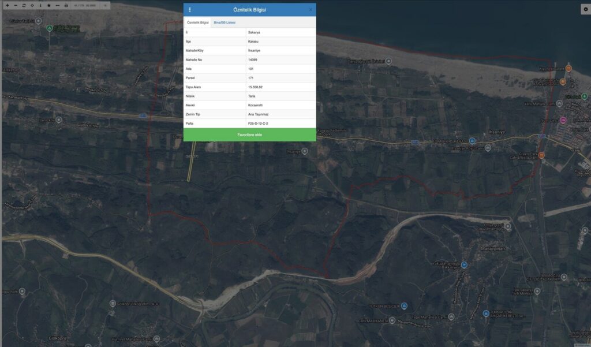Open favorites with the star icon
Viewport: 591px width, 347px height.
coord(48,5)
